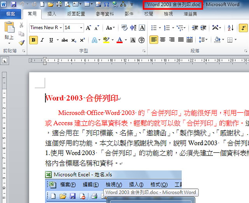Save the document from the quick access toolbar

[x=14, y=4]
